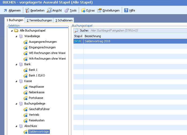Select the Reisekosten tree entry
Screen dimensions: 187x135
tap(37, 121)
